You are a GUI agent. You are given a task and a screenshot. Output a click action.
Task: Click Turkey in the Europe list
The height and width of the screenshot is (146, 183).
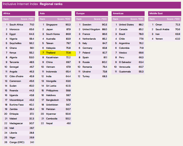click(91, 76)
